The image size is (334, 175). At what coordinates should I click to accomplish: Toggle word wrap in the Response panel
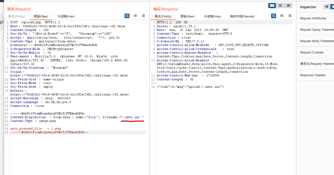click(273, 16)
